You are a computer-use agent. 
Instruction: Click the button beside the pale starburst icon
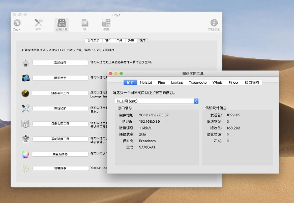(x=60, y=168)
